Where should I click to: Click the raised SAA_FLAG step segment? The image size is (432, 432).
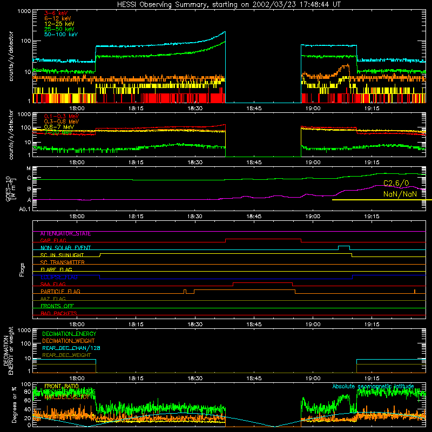[262, 282]
